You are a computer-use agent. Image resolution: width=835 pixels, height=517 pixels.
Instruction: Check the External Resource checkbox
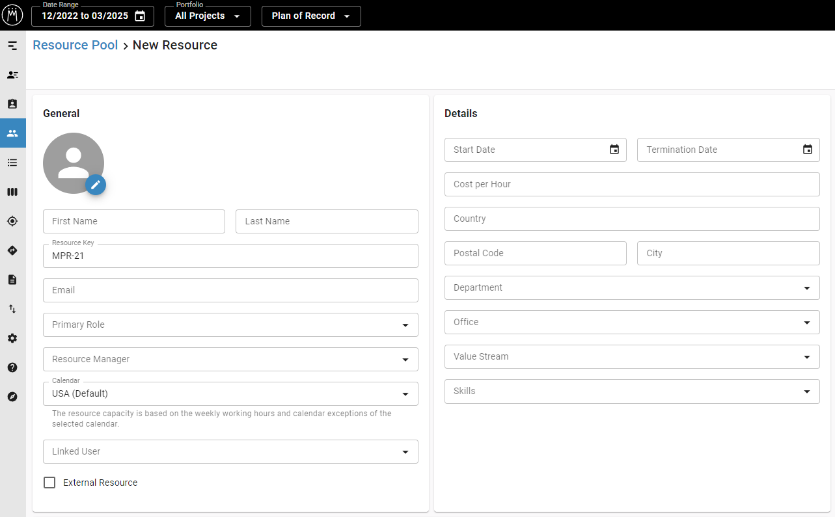pyautogui.click(x=49, y=483)
